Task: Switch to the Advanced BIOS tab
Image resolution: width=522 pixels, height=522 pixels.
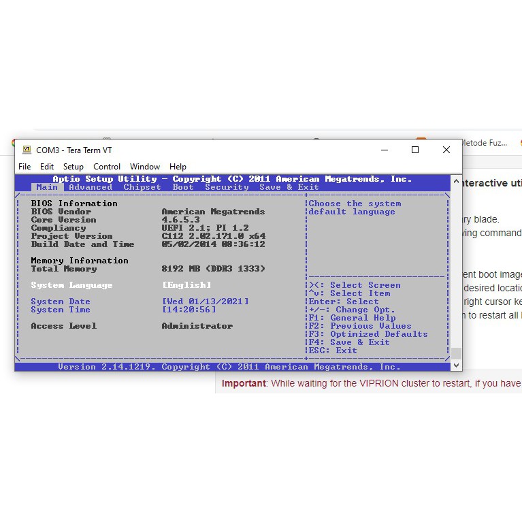Action: click(x=91, y=187)
